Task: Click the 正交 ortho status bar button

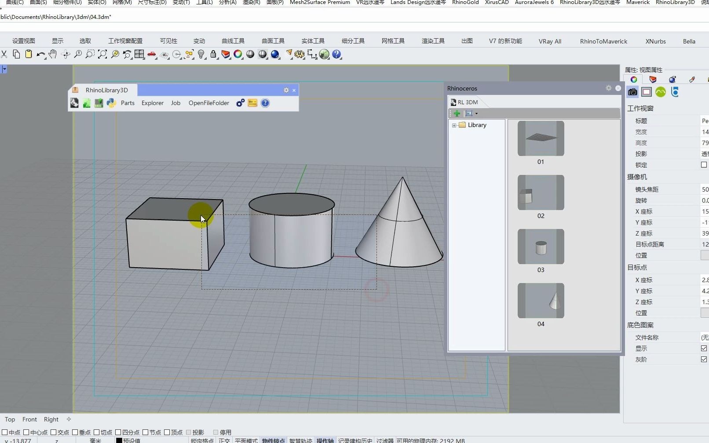Action: 224,440
